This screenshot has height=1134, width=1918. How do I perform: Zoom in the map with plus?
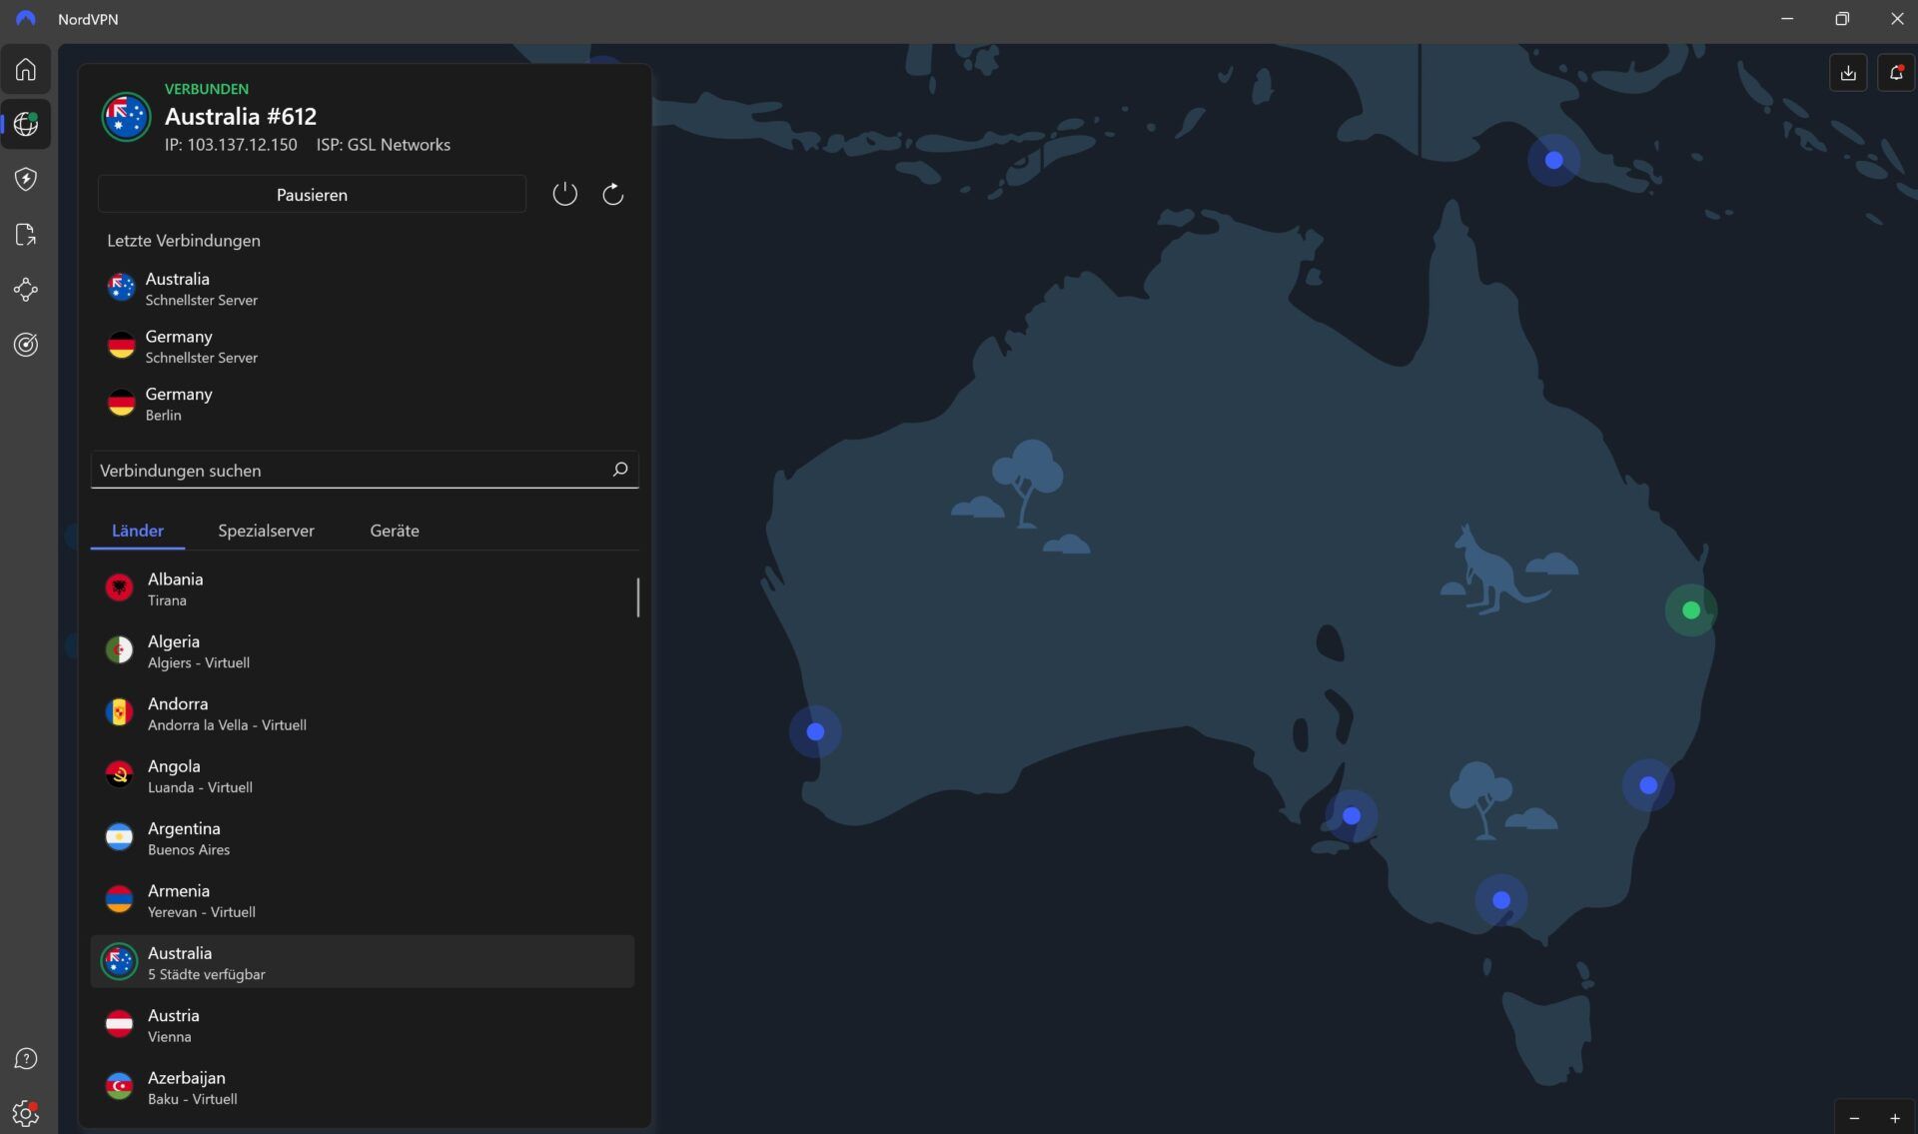coord(1895,1118)
